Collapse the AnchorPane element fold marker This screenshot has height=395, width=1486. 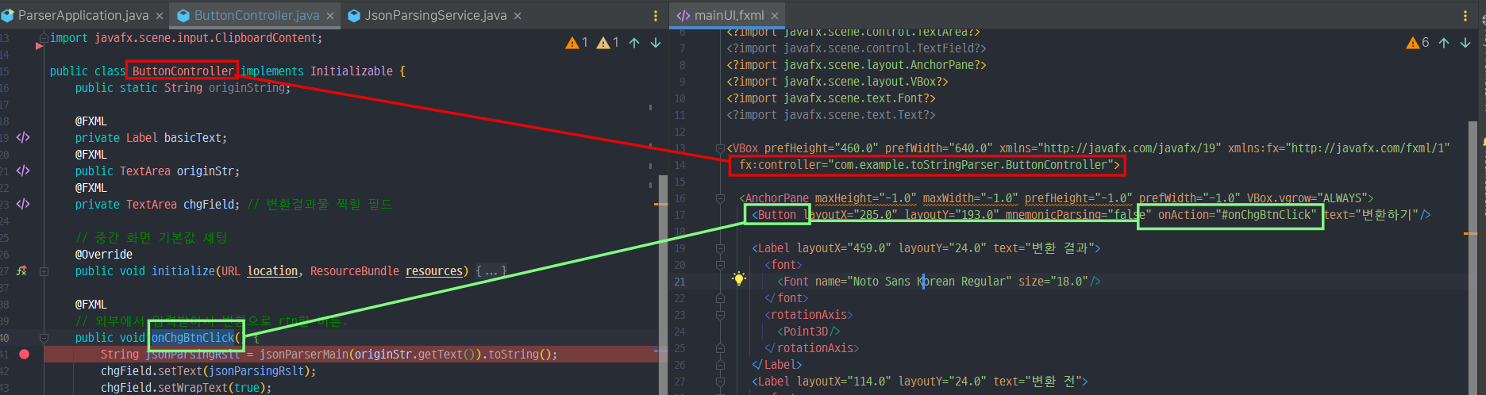click(720, 198)
